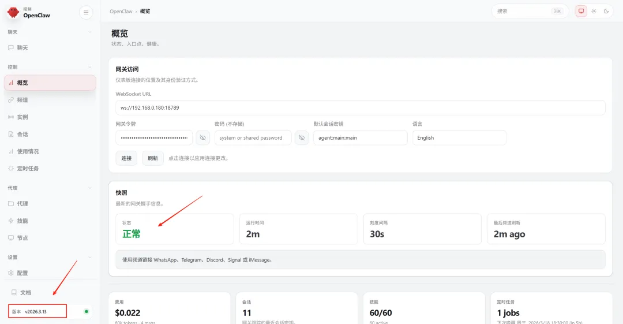Click the 运行时间 2m card

pos(298,229)
